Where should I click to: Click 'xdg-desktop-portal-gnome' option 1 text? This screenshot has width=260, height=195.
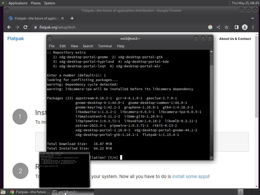click(83, 57)
